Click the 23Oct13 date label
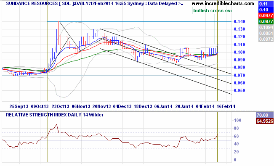The width and height of the screenshot is (274, 166). (x=60, y=106)
